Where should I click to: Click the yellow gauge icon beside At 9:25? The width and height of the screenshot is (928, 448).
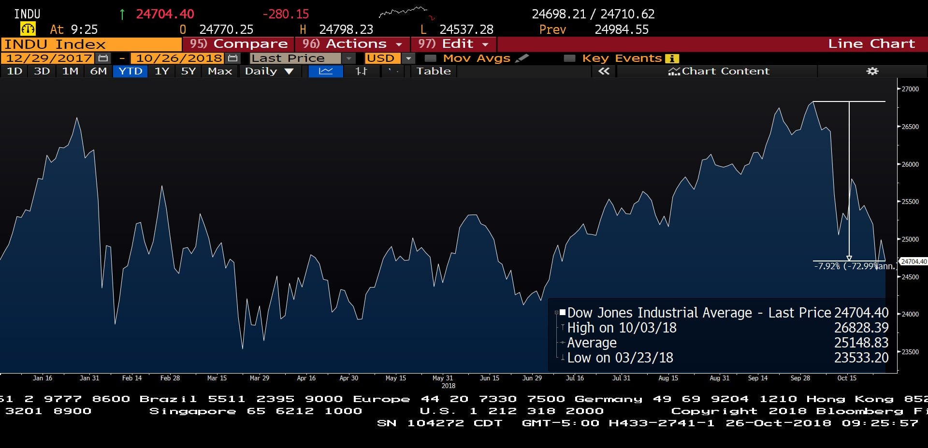pyautogui.click(x=28, y=29)
